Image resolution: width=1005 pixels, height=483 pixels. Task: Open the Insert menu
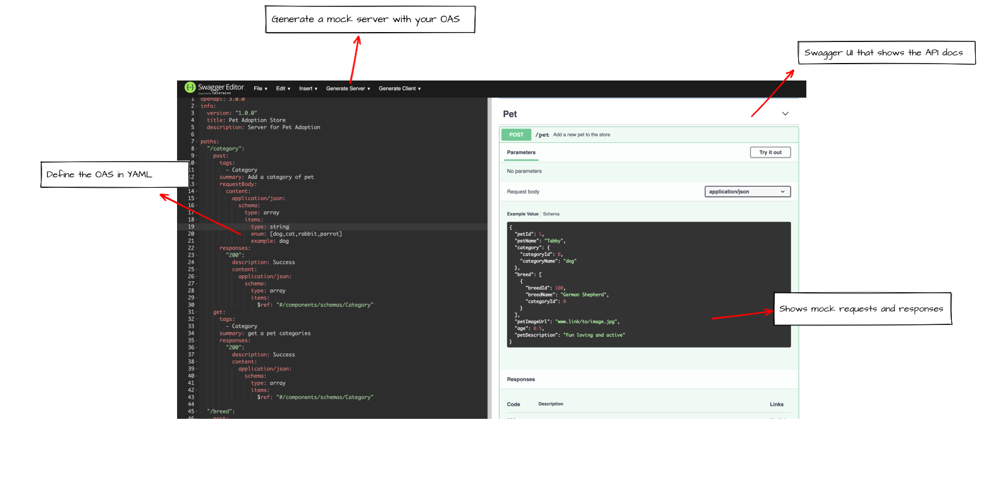coord(308,89)
